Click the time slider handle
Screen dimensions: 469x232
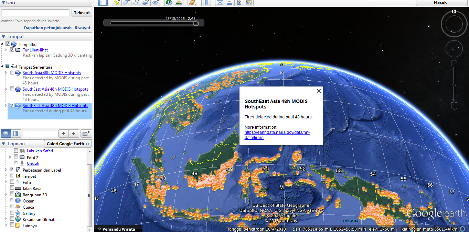[196, 23]
